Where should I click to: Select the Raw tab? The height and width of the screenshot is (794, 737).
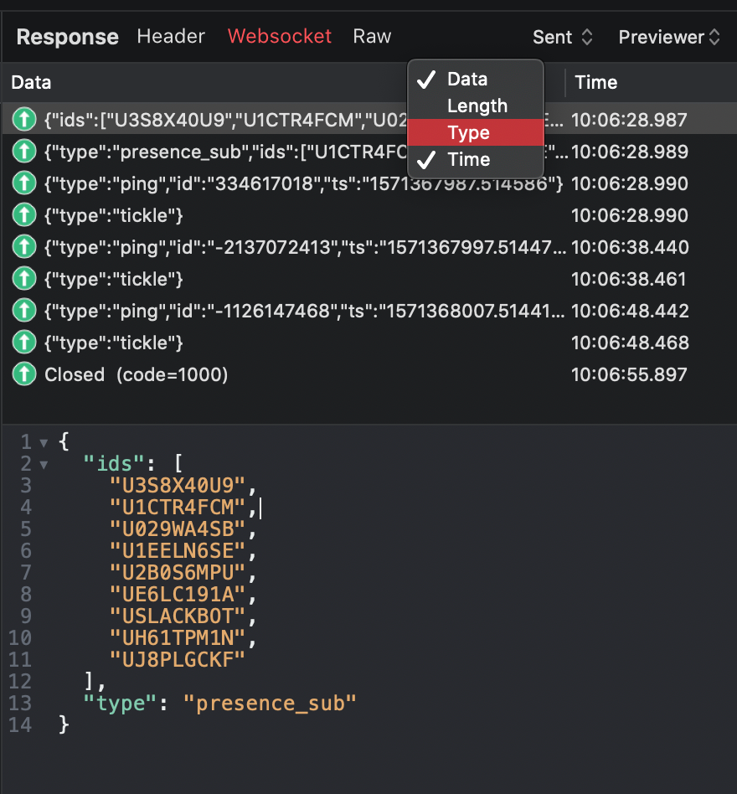(372, 36)
